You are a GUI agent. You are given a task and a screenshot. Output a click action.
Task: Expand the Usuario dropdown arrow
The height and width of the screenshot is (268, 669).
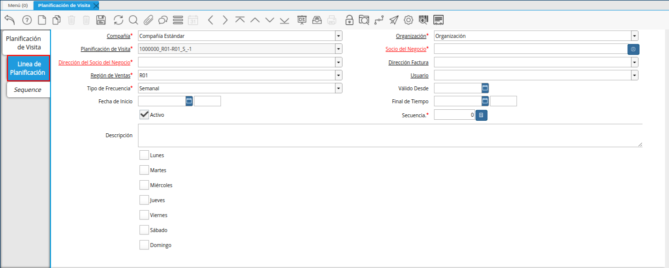(x=634, y=75)
